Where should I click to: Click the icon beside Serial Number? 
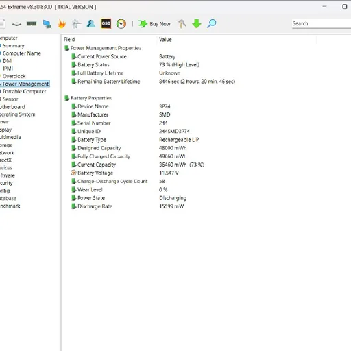[73, 123]
